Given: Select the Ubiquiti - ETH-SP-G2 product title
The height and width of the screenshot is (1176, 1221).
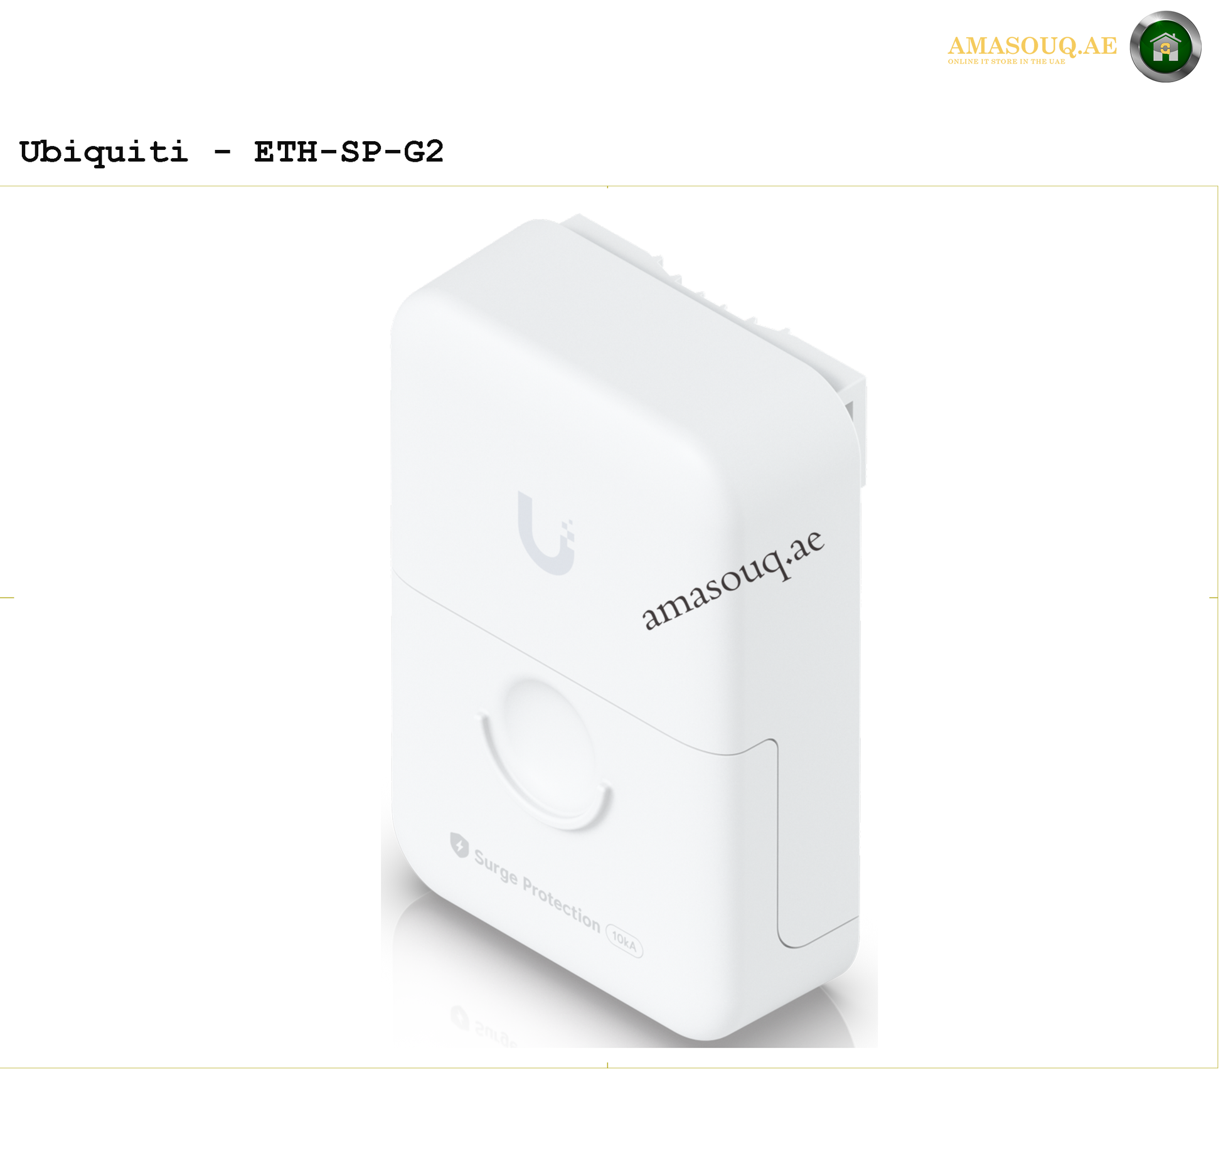Looking at the screenshot, I should click(x=232, y=152).
